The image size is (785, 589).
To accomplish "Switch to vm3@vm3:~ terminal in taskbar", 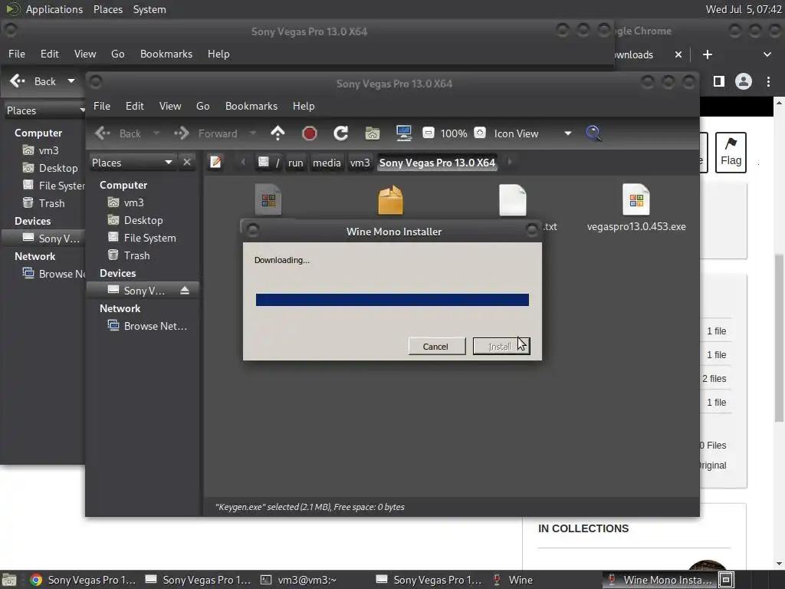I will tap(307, 580).
